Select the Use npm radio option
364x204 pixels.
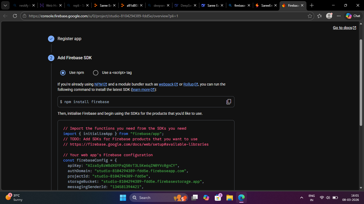coord(63,73)
